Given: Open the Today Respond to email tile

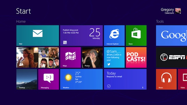Looking at the screenshot, I should click(125, 79).
